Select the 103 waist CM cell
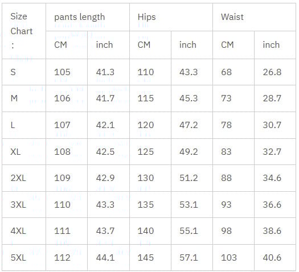The width and height of the screenshot is (299, 272). 234,258
